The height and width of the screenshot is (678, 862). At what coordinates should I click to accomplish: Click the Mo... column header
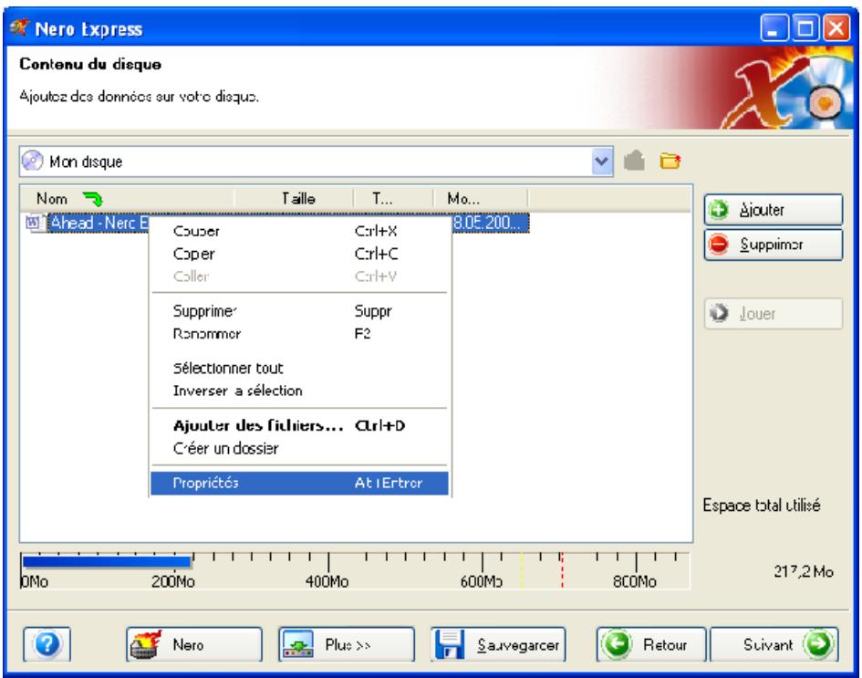point(481,199)
